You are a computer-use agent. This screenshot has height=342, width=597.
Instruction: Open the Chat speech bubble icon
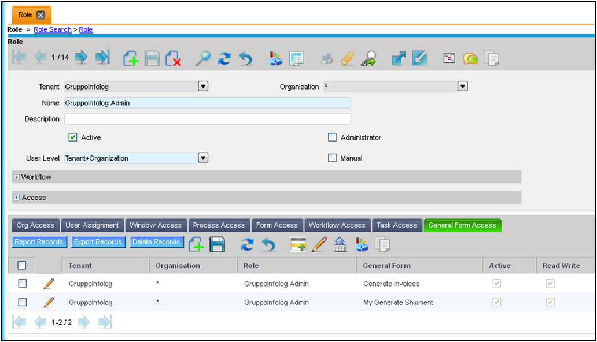pyautogui.click(x=470, y=58)
